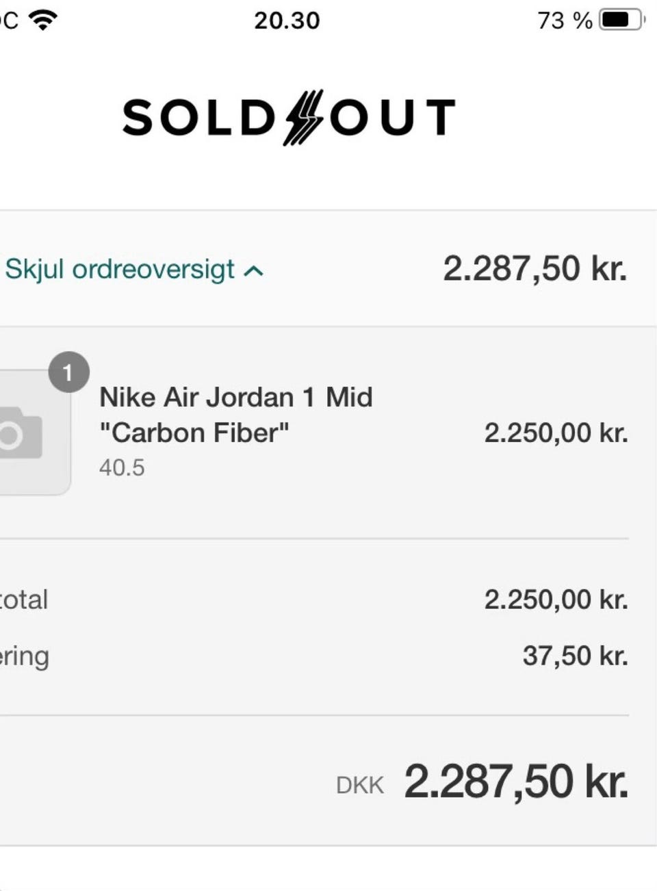657x891 pixels.
Task: Click the subtotal label text
Action: (24, 599)
